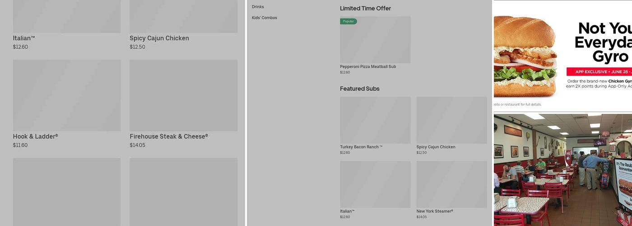
Task: Open the restaurant interior photo
Action: [x=562, y=169]
